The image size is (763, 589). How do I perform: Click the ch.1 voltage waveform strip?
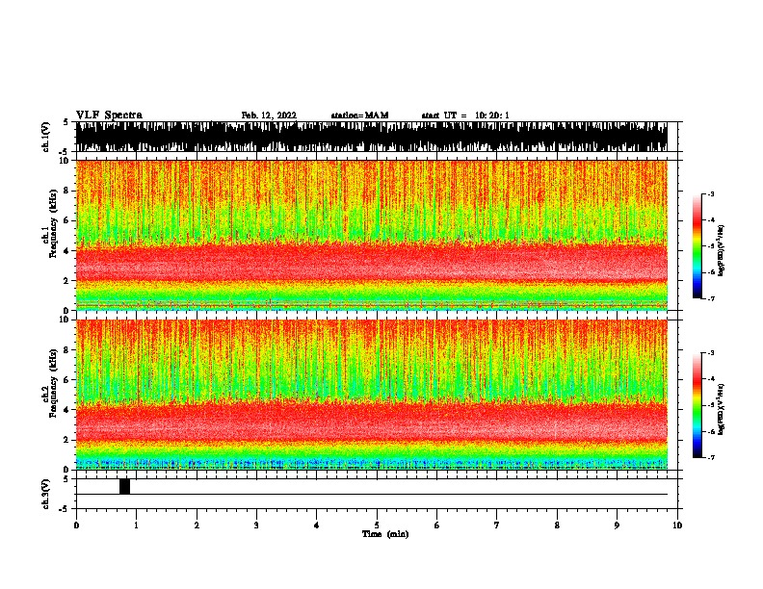[x=372, y=137]
